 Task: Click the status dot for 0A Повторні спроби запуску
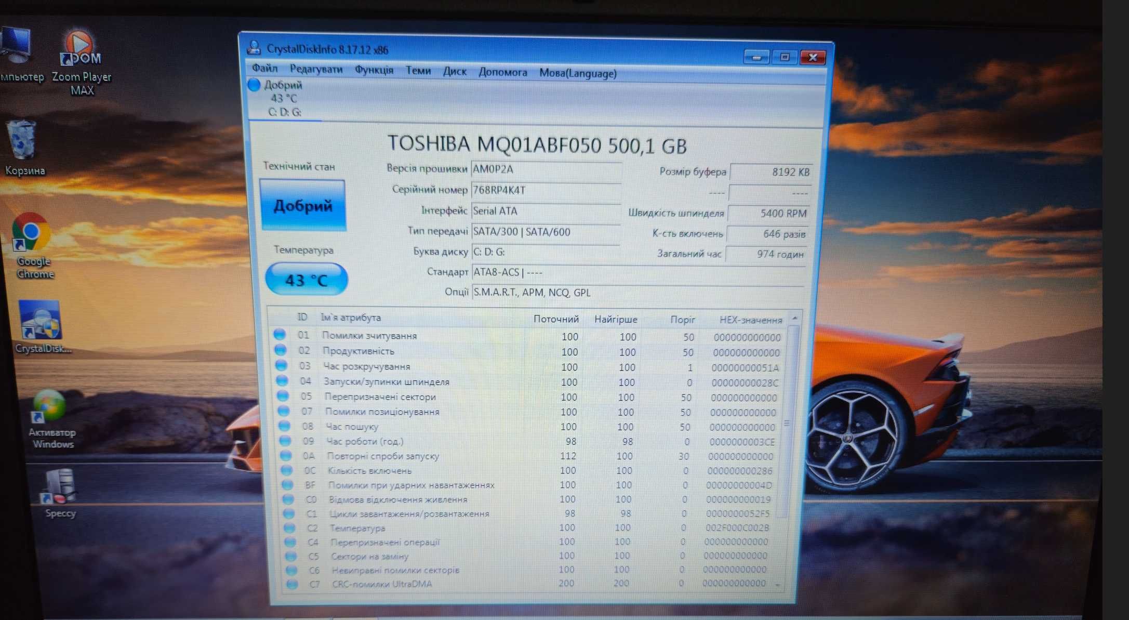[x=286, y=455]
